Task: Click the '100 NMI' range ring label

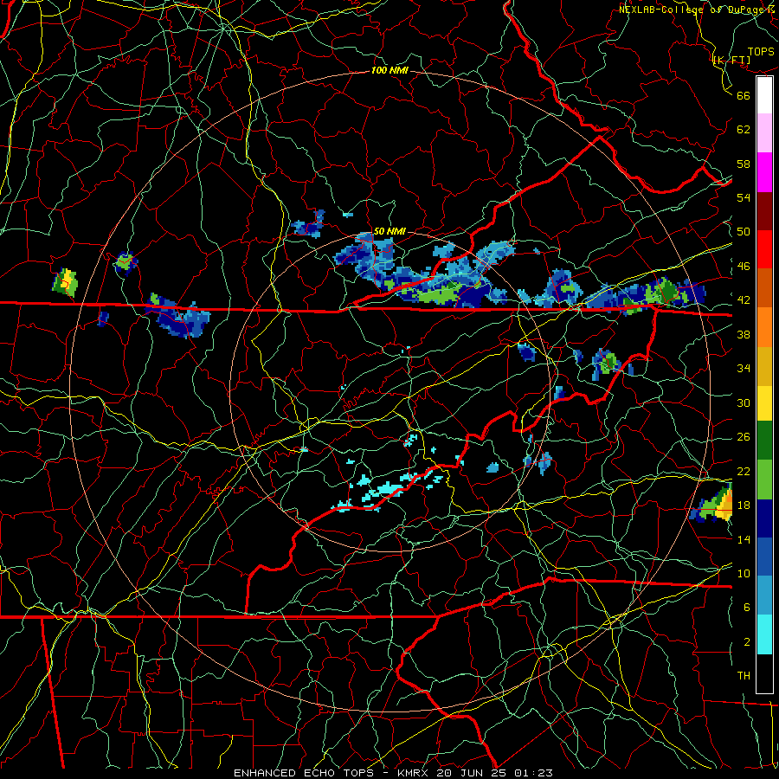Action: coord(389,71)
